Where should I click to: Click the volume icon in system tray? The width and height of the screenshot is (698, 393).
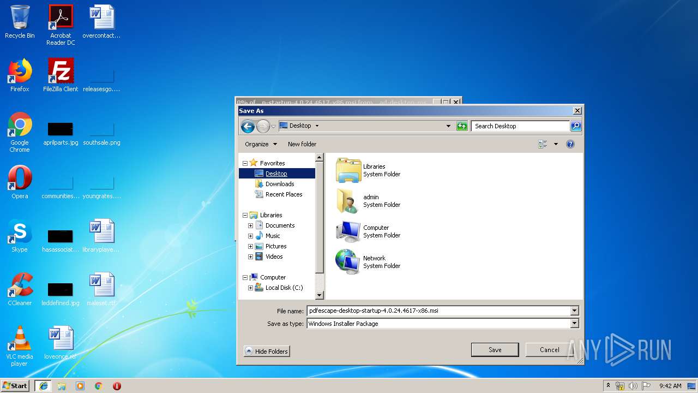click(x=633, y=386)
